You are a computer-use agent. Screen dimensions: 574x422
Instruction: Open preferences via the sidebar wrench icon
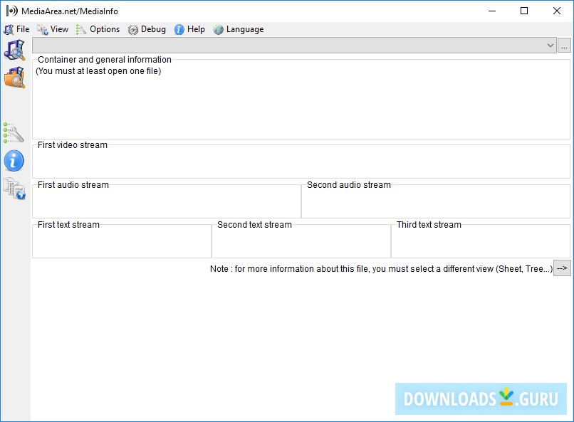click(x=14, y=133)
